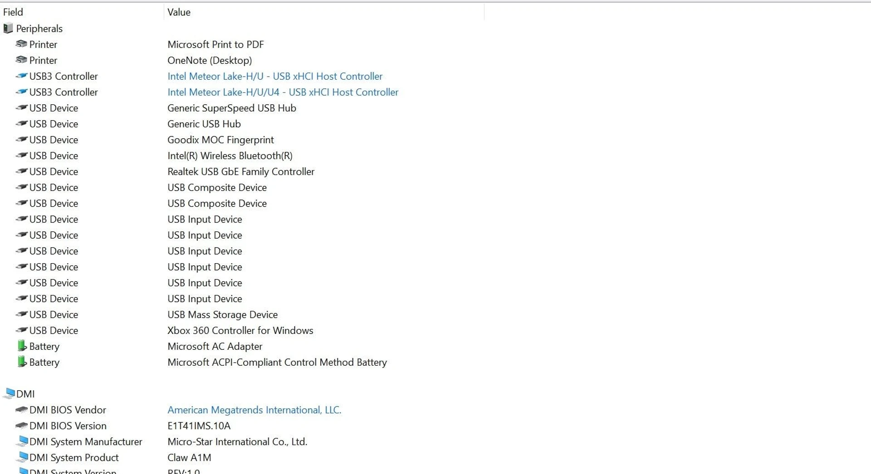Select BIOS version E1T41IMS.10A value
871x474 pixels.
tap(199, 426)
